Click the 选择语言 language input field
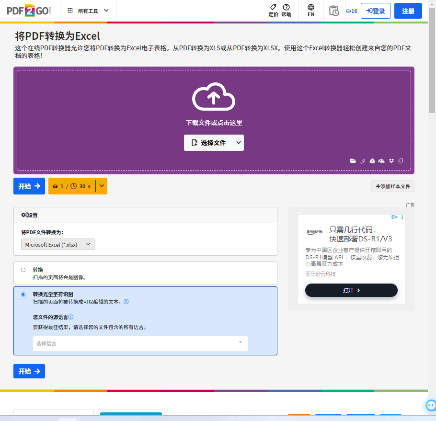 [140, 343]
